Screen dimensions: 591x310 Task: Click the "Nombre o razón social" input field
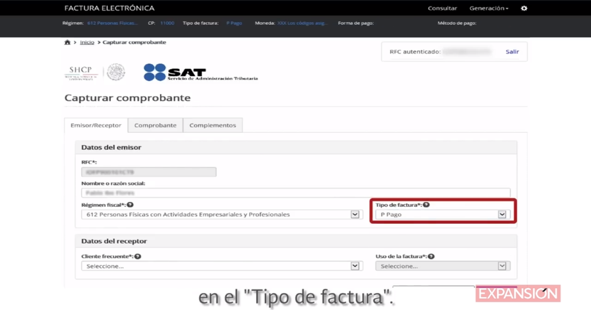click(x=295, y=192)
